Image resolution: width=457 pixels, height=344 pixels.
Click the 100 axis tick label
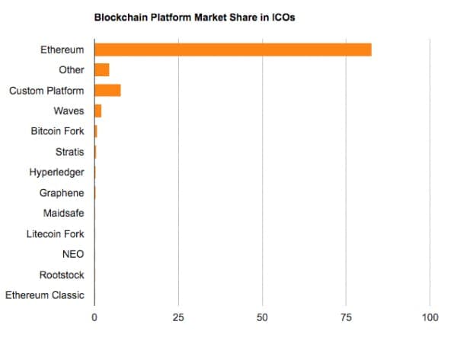point(430,317)
